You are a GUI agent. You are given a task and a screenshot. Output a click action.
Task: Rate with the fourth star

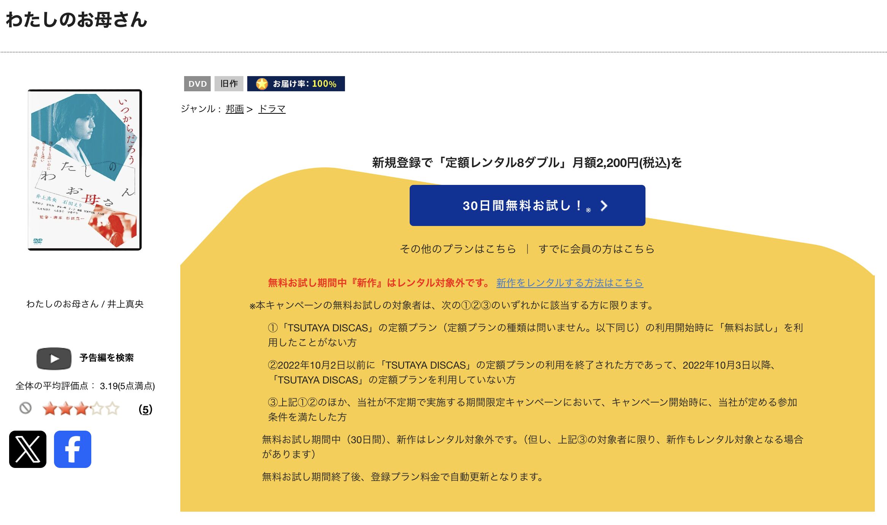click(x=97, y=409)
